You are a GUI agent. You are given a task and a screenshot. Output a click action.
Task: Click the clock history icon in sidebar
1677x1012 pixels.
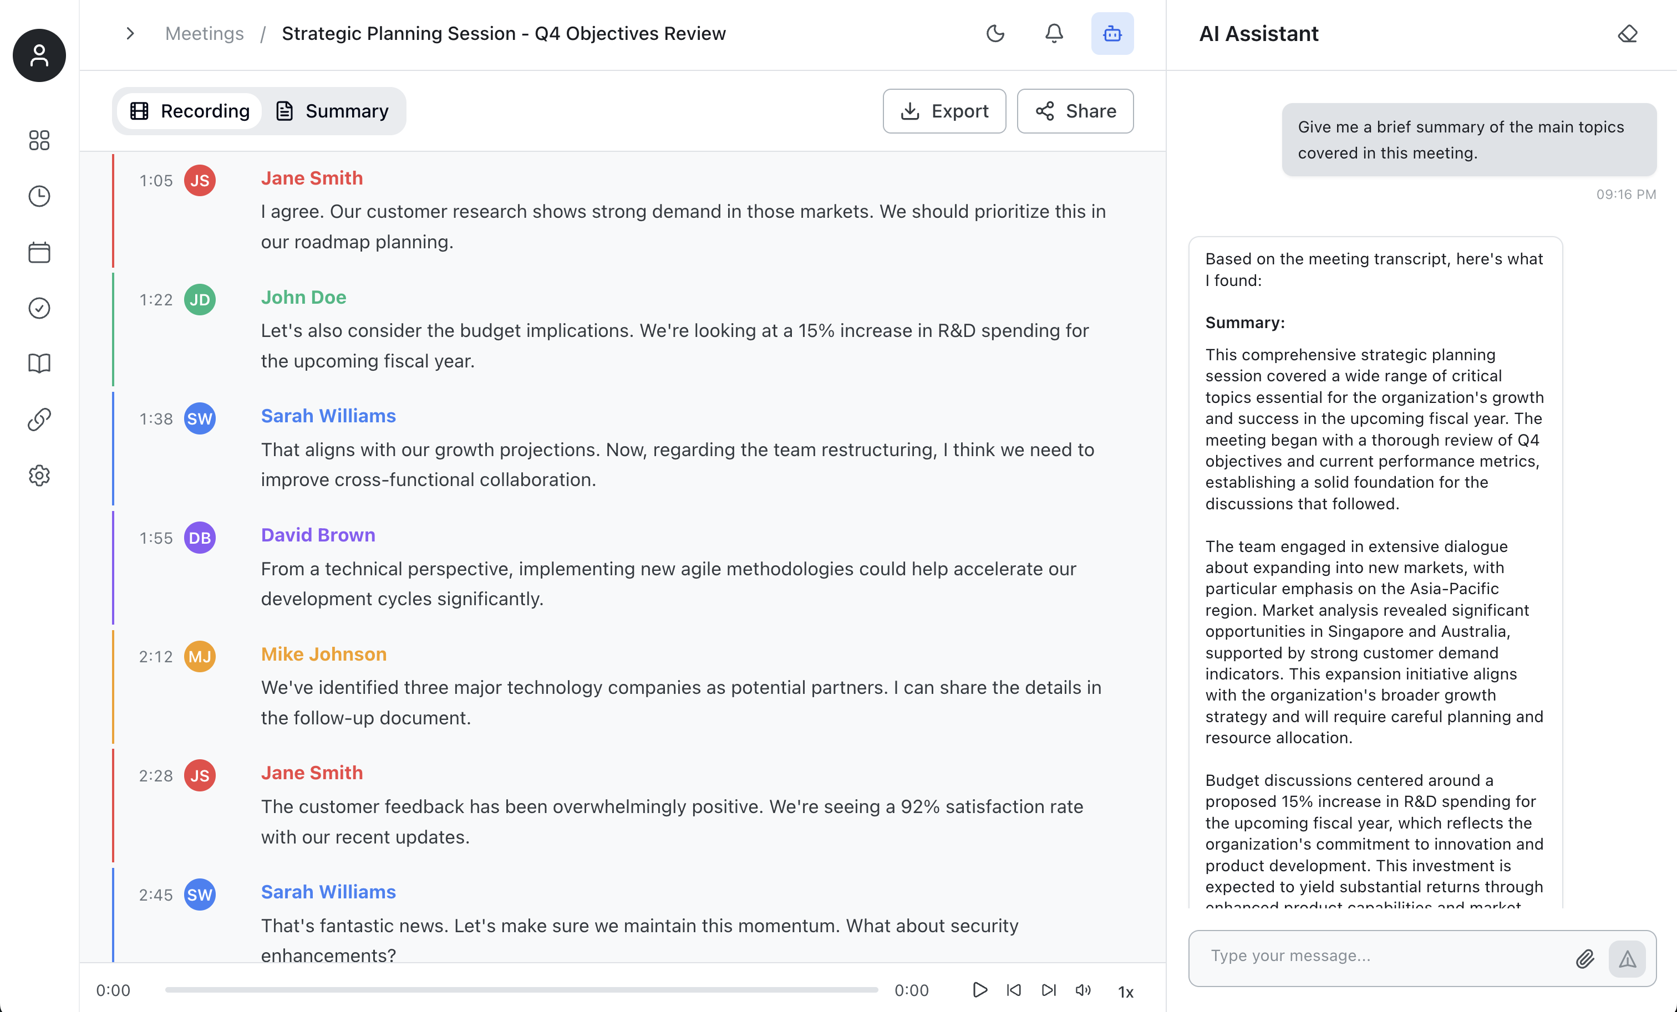39,197
